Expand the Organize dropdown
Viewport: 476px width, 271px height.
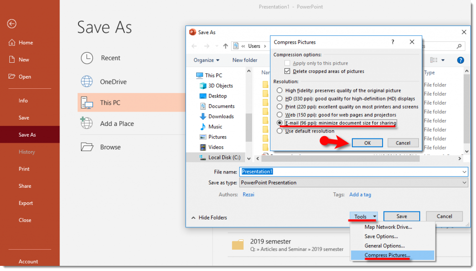coord(206,59)
